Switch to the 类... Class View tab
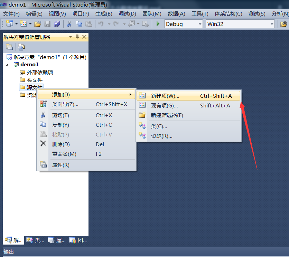This screenshot has width=289, height=257. point(35,240)
